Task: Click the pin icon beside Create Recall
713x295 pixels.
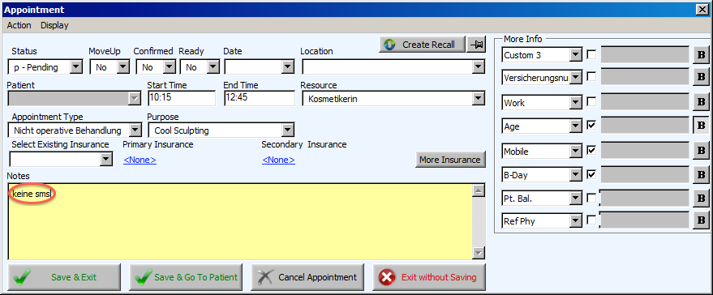Action: [476, 45]
